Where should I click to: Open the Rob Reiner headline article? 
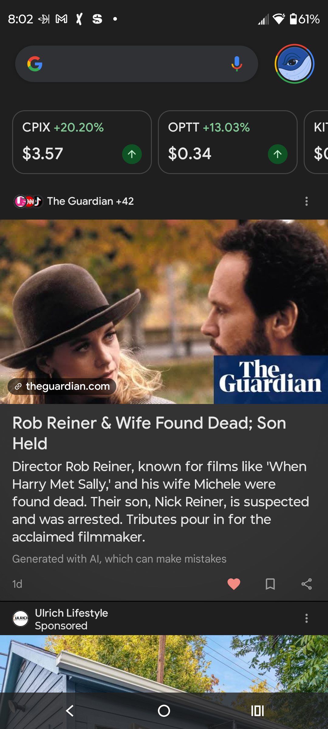point(149,433)
